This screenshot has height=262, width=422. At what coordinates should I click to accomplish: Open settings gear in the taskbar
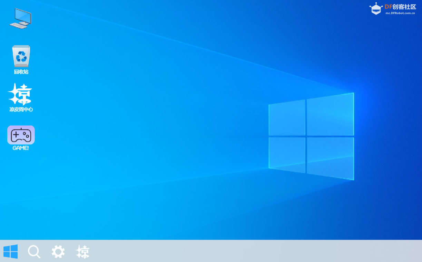pyautogui.click(x=58, y=251)
